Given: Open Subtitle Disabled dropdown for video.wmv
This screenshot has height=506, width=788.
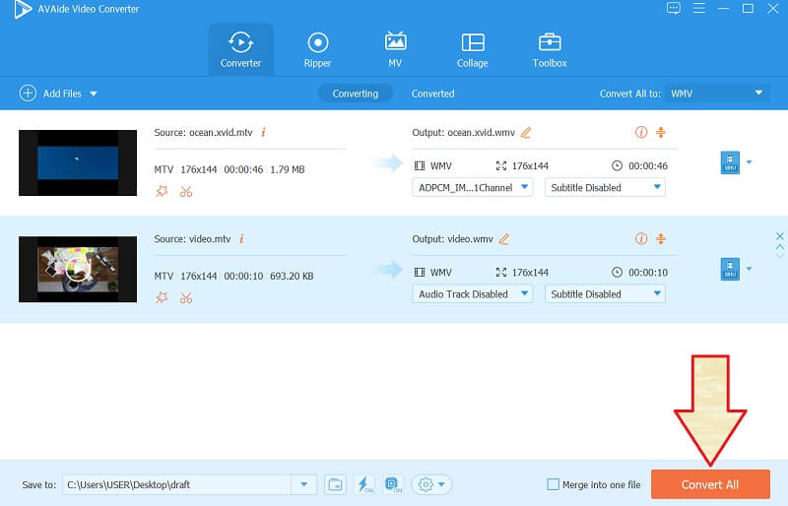Looking at the screenshot, I should tap(605, 294).
